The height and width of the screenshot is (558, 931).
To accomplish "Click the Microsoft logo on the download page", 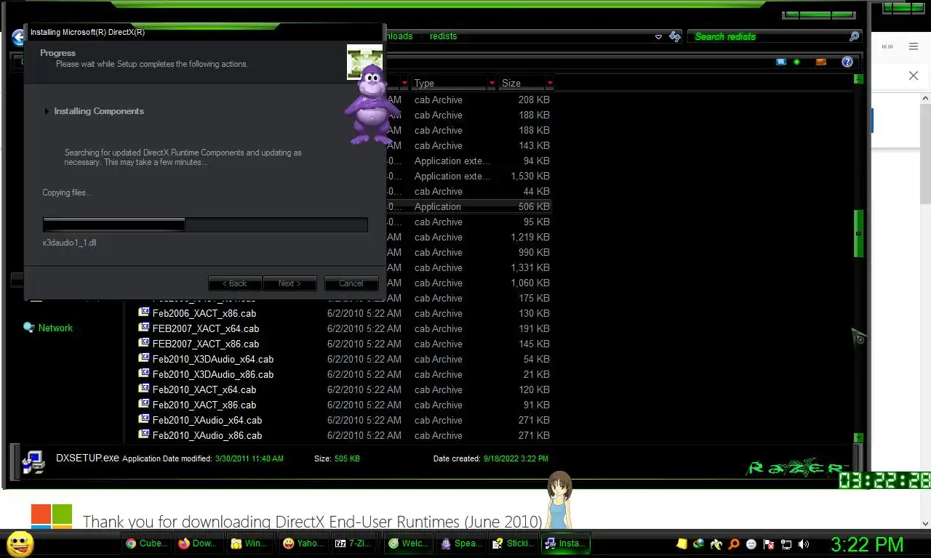I will 52,517.
